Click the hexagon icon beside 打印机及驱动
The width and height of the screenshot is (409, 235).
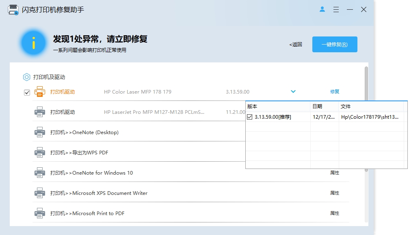pos(27,77)
